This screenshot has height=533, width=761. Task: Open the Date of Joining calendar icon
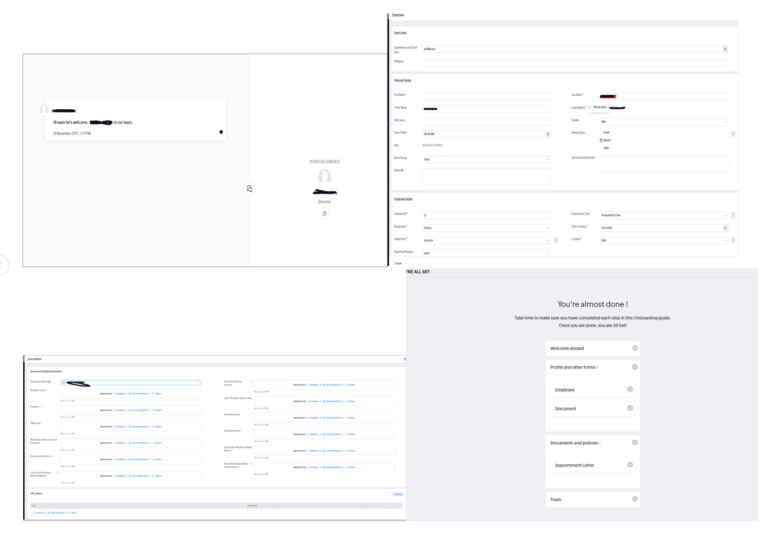click(x=725, y=228)
